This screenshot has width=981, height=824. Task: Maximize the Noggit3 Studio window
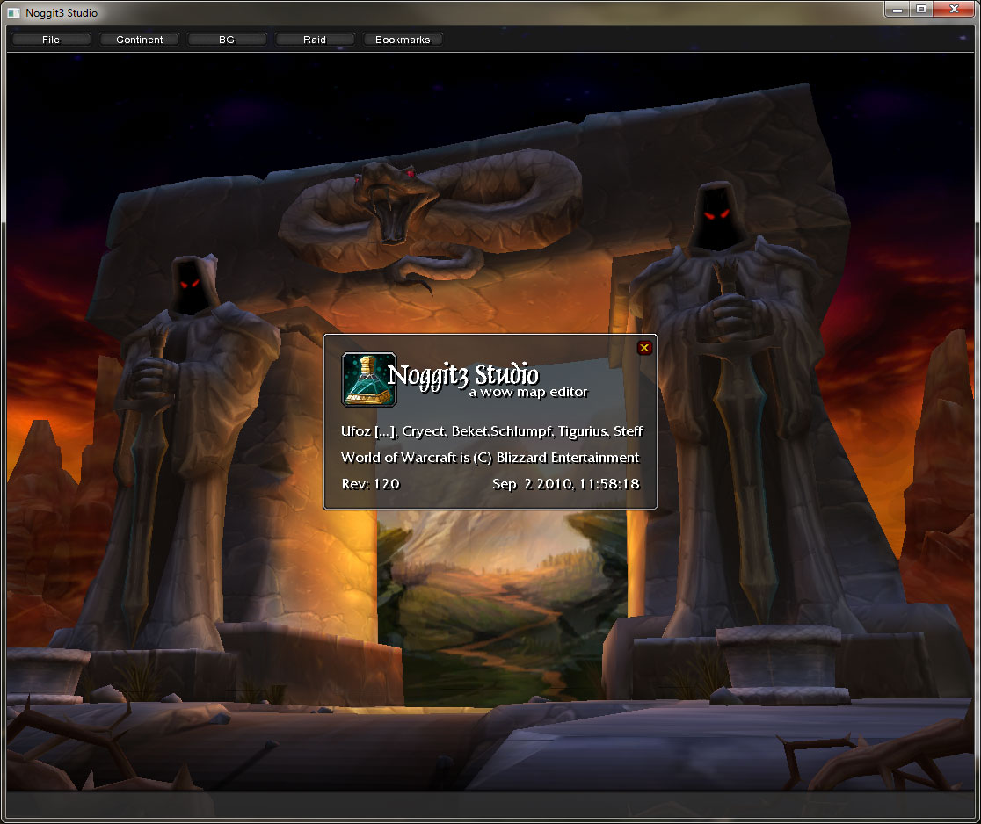click(921, 9)
